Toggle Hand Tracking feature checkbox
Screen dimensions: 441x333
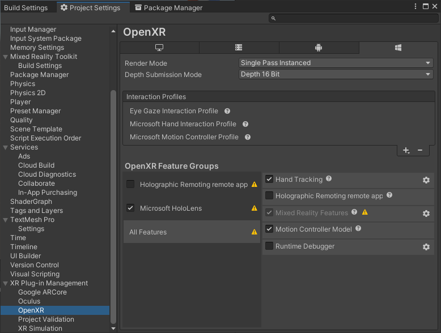pyautogui.click(x=269, y=180)
